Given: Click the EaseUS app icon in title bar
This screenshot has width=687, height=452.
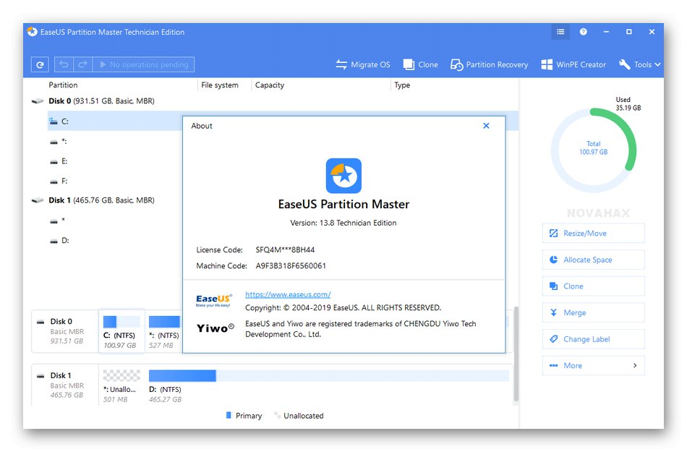Looking at the screenshot, I should 32,32.
